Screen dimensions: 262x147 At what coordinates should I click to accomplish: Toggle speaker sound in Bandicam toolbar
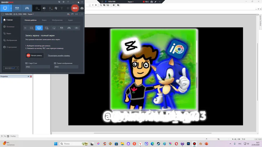pos(44,8)
